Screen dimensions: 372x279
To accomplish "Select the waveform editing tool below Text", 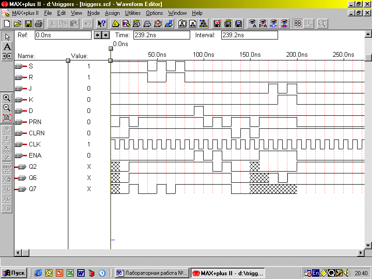I will [7, 56].
